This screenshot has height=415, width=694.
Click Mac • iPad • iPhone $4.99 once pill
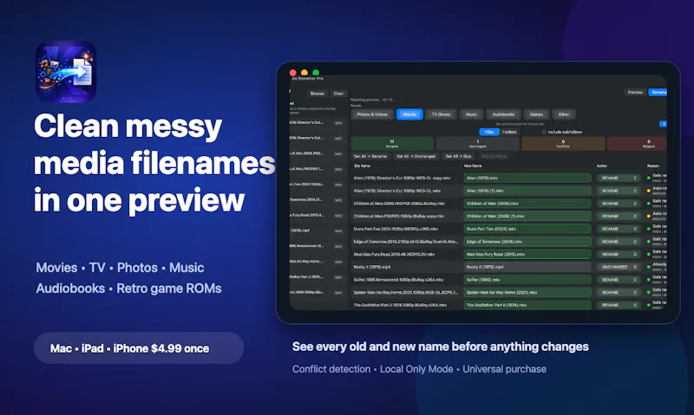[x=139, y=348]
